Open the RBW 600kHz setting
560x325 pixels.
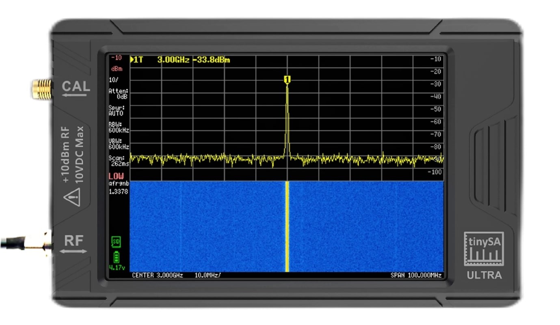point(119,128)
